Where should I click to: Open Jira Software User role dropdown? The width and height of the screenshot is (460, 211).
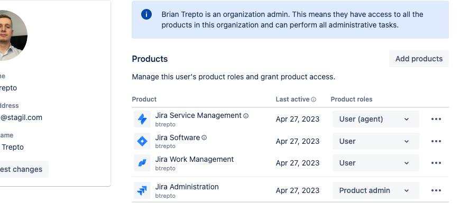point(376,141)
